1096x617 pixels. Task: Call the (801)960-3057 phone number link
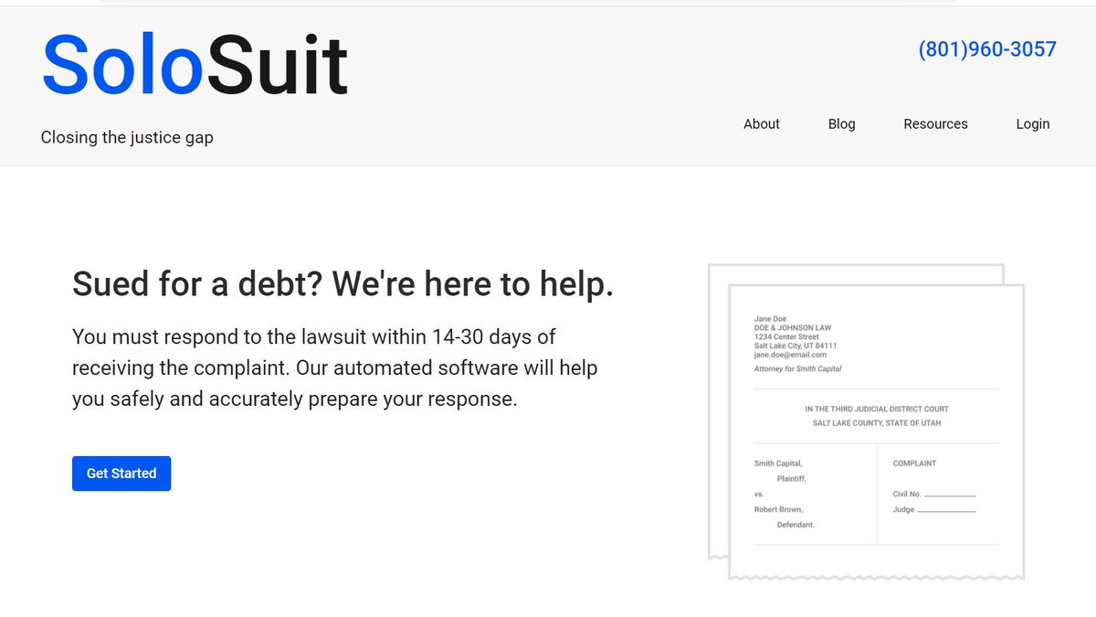point(987,49)
